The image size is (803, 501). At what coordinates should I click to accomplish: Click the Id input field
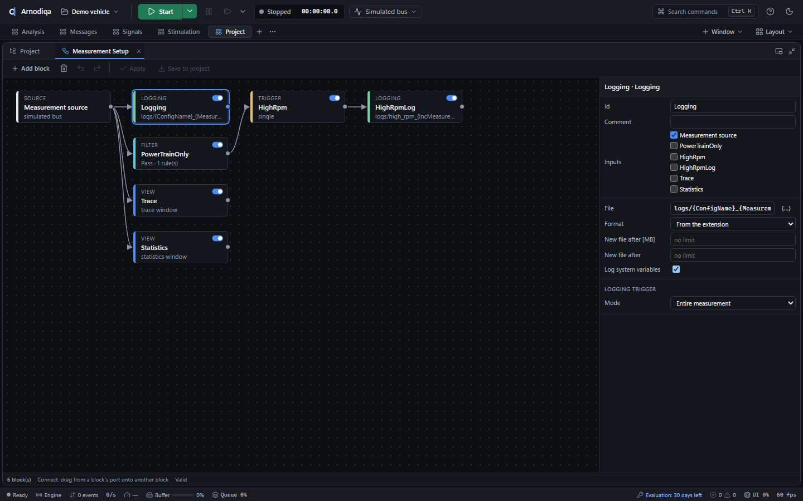(733, 106)
